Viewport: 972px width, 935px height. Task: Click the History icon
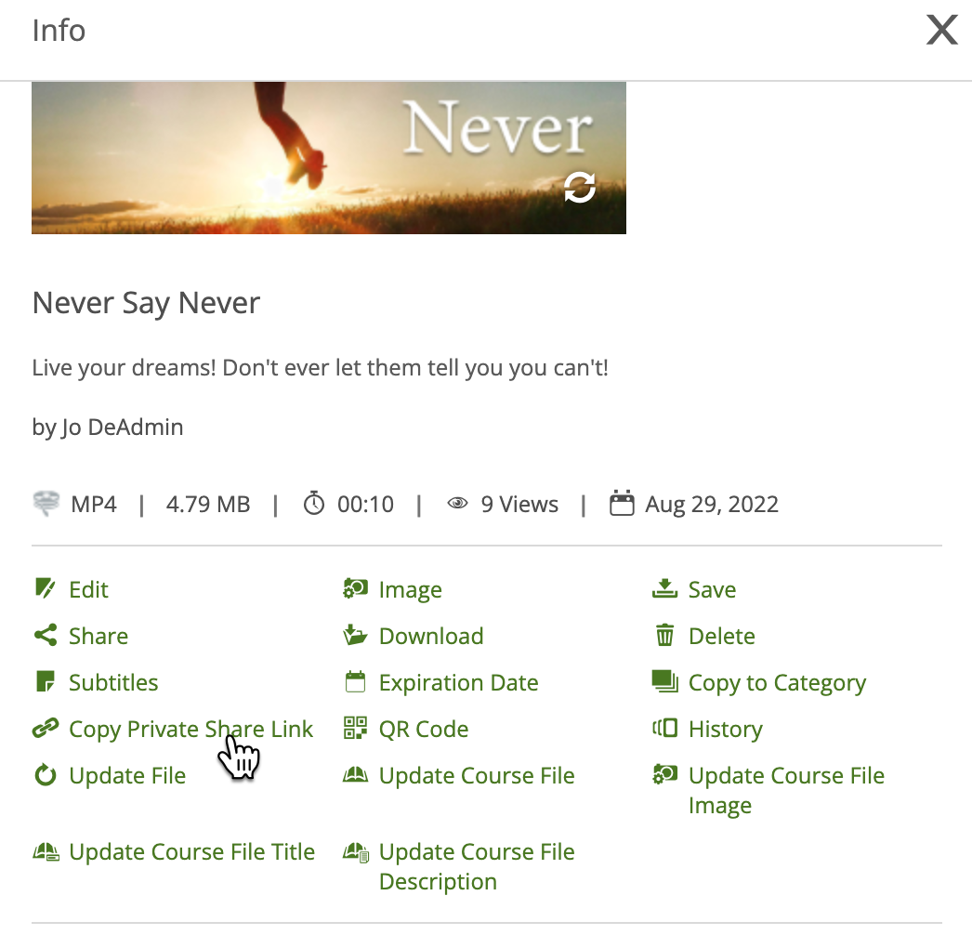(664, 728)
